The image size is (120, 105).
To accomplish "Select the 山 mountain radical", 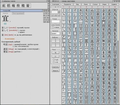I will pyautogui.click(x=75, y=95).
